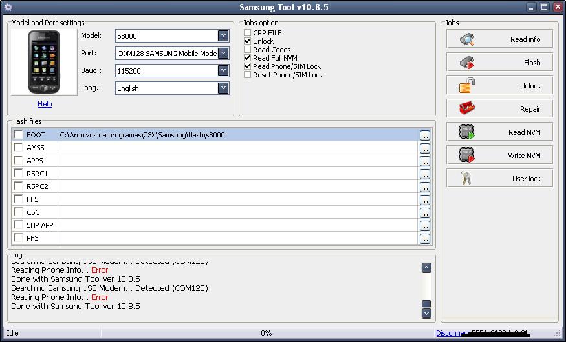Image resolution: width=566 pixels, height=342 pixels.
Task: Tick the APPS flash file checkbox
Action: pyautogui.click(x=18, y=160)
